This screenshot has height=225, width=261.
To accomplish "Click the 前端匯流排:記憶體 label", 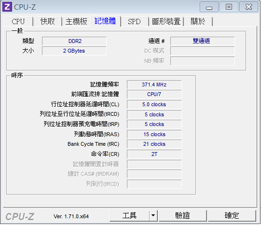I will point(95,94).
